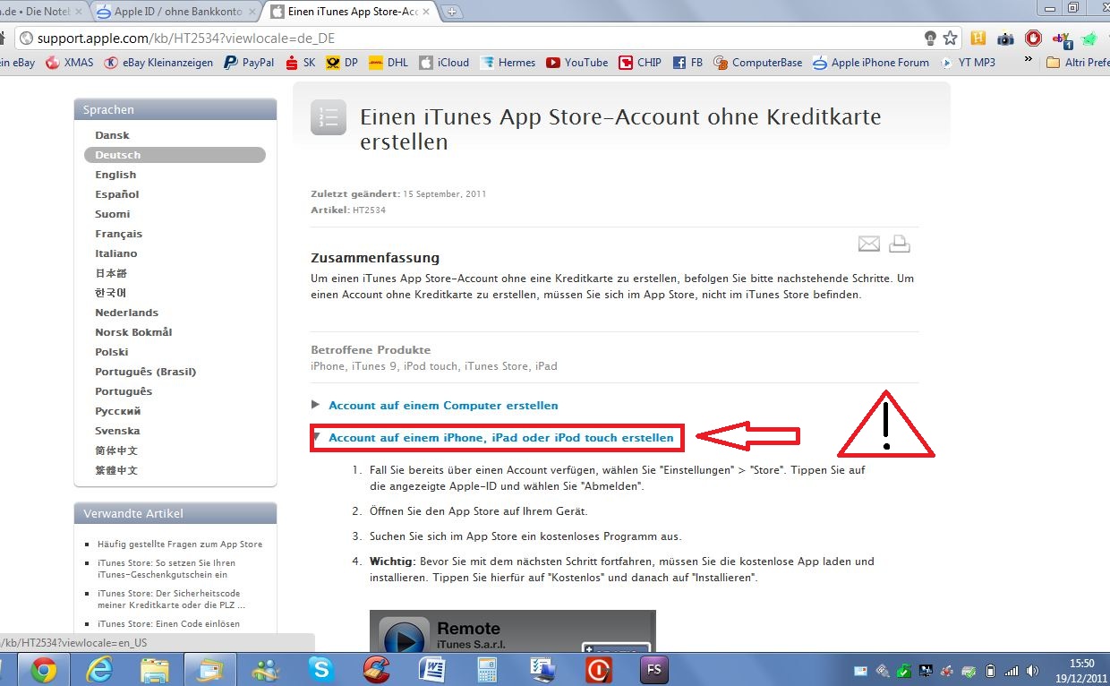Click the email envelope icon in the article
Image resolution: width=1110 pixels, height=686 pixels.
pos(869,244)
